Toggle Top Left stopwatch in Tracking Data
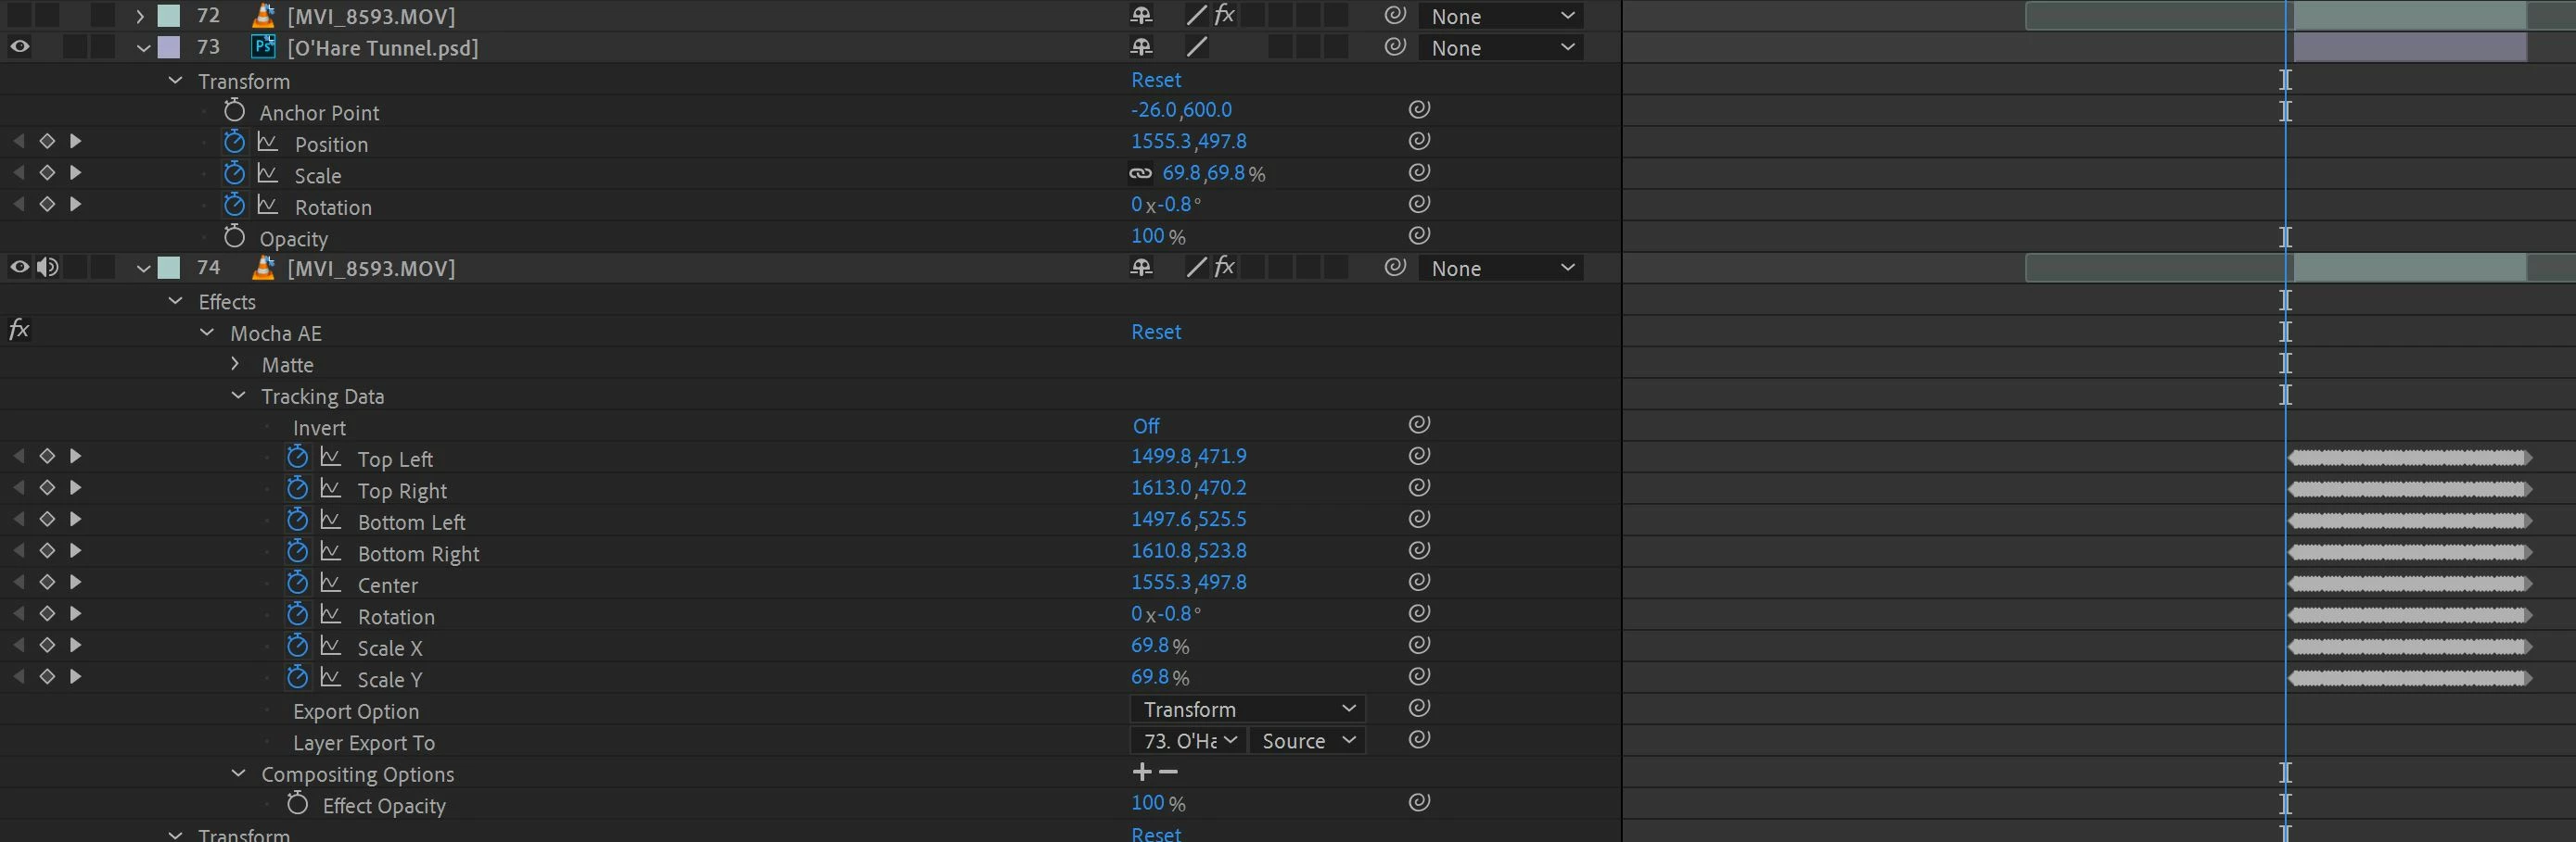This screenshot has width=2576, height=842. coord(297,458)
